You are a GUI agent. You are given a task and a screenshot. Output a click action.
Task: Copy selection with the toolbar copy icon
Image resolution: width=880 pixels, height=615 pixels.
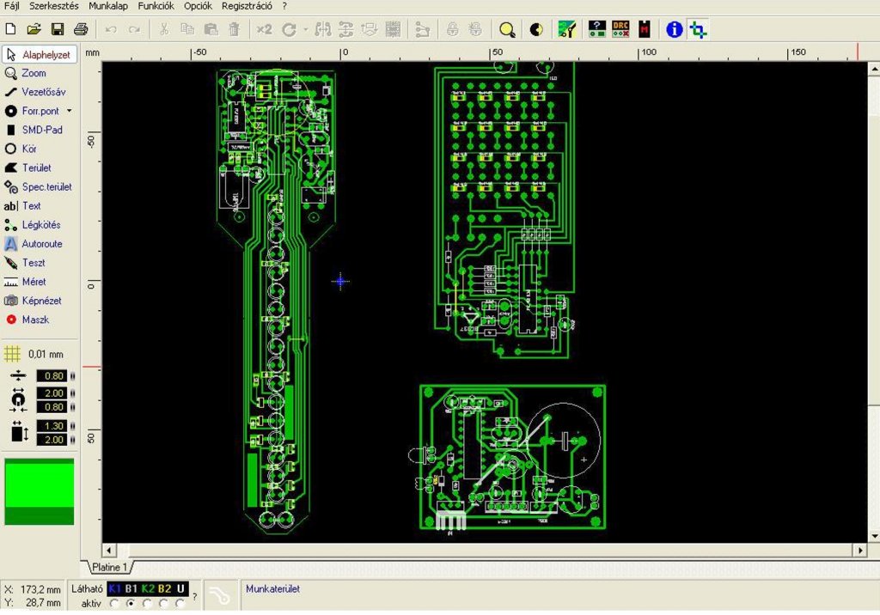tap(187, 29)
